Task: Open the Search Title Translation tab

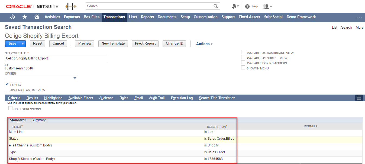Action: [x=217, y=98]
